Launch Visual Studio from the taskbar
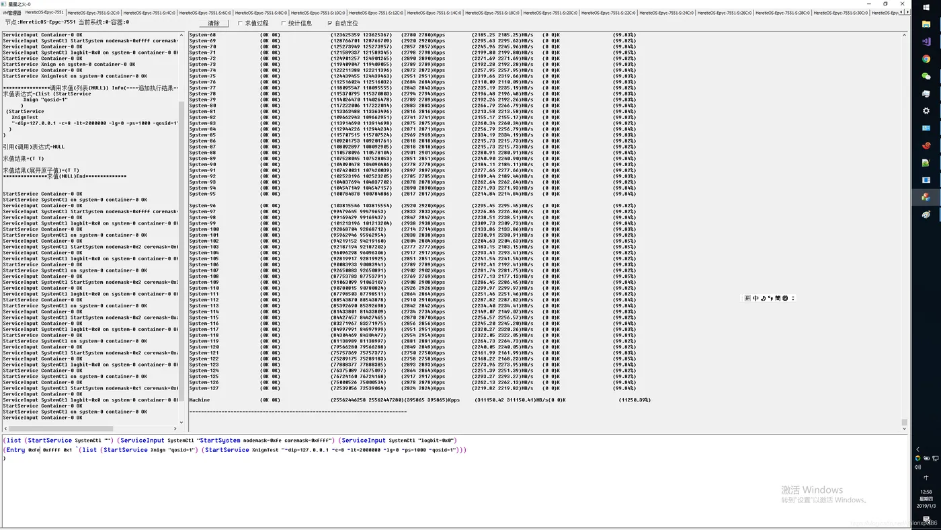This screenshot has width=941, height=530. click(x=926, y=41)
